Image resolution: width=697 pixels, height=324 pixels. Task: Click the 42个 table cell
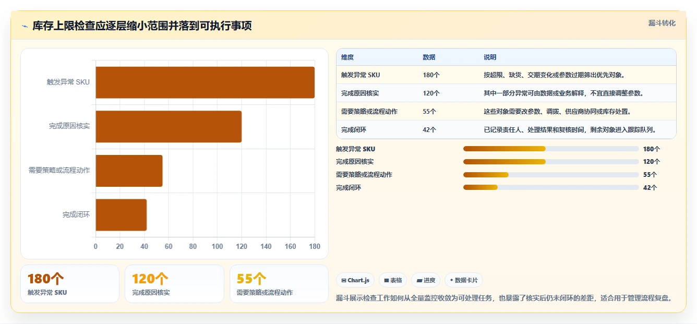click(429, 130)
